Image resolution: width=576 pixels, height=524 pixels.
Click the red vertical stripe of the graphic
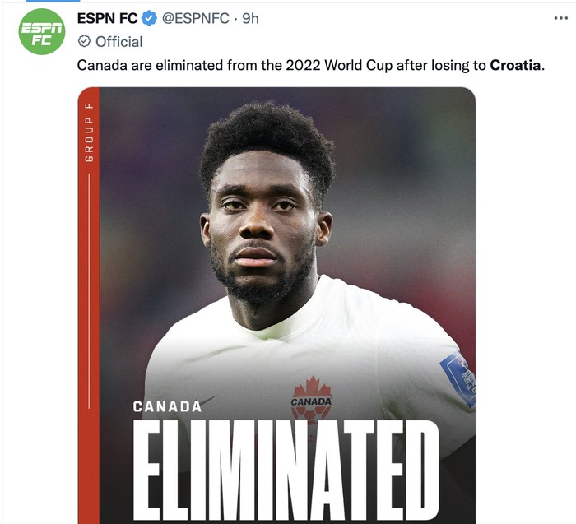coord(89,305)
